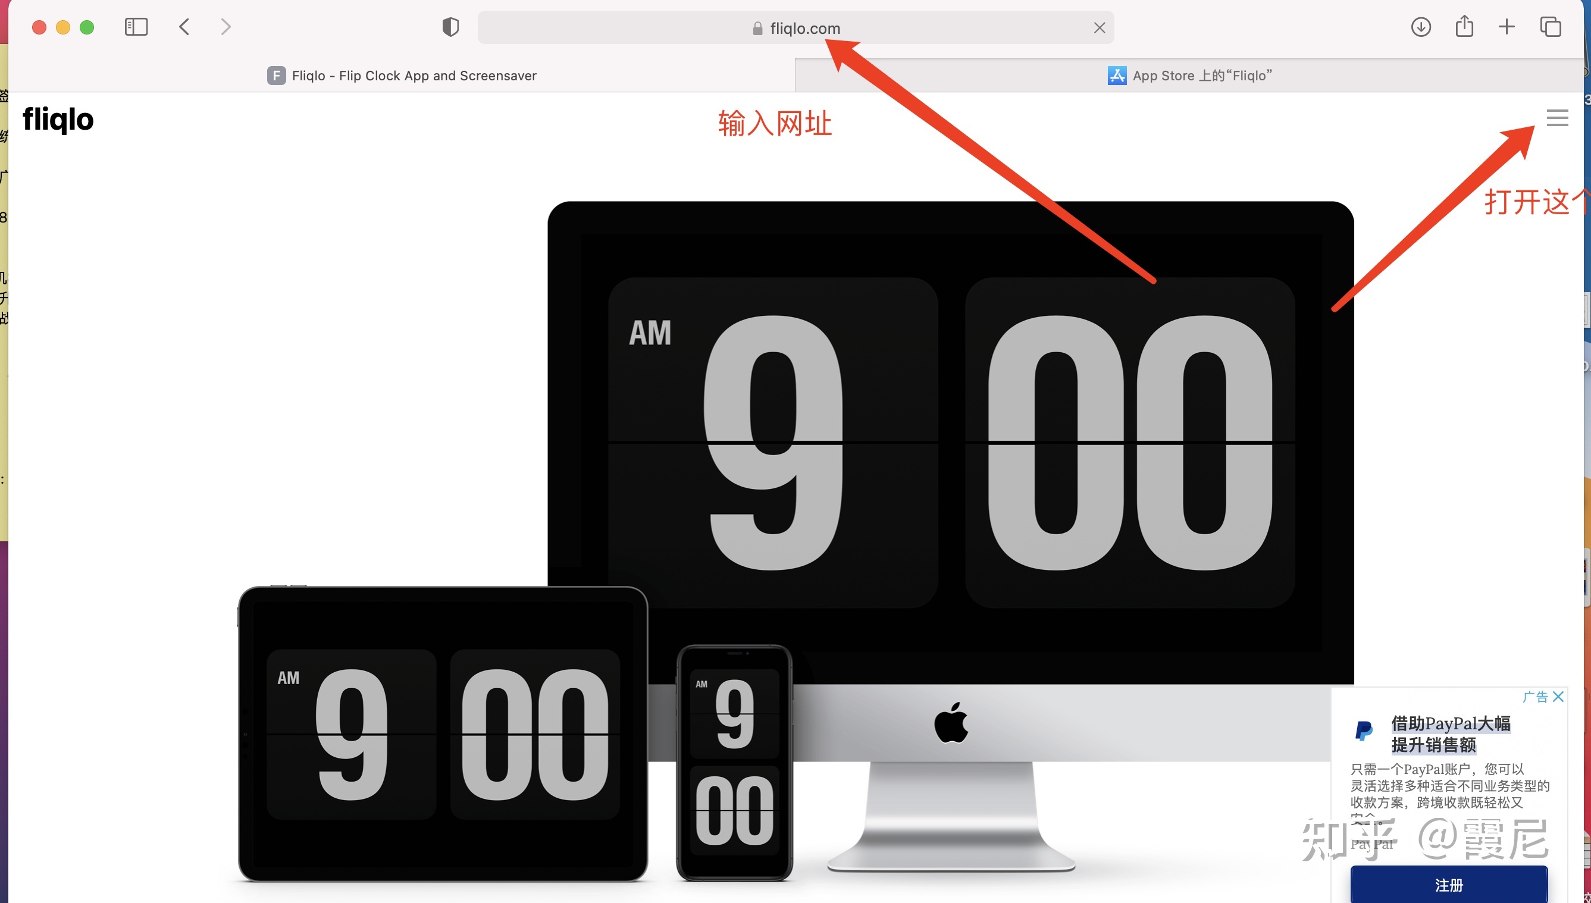Click the Safari back navigation arrow

[x=184, y=26]
